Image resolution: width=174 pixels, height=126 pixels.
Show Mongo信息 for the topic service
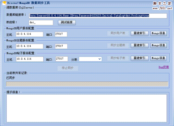159,45
